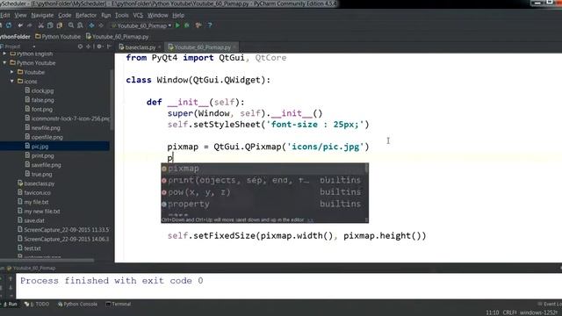This screenshot has width=562, height=316.
Task: Click the Forward navigation arrow icon
Action: [101, 25]
